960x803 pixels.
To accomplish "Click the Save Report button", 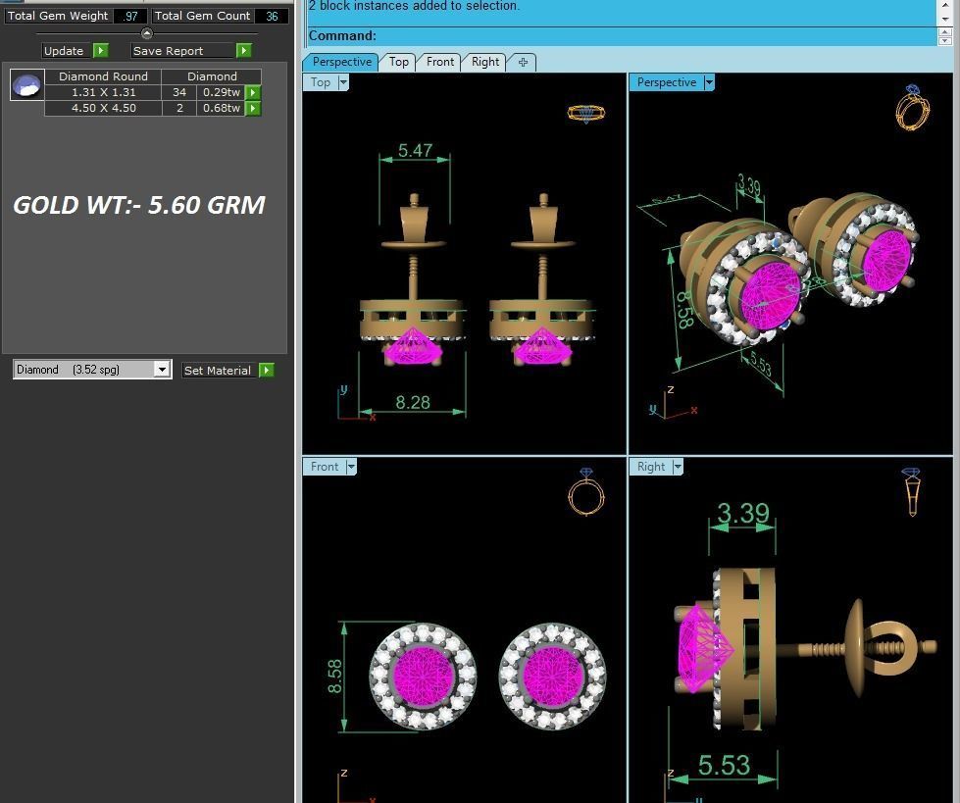I will 183,51.
